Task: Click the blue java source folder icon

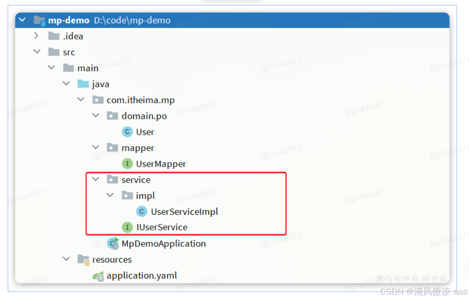Action: (x=83, y=84)
